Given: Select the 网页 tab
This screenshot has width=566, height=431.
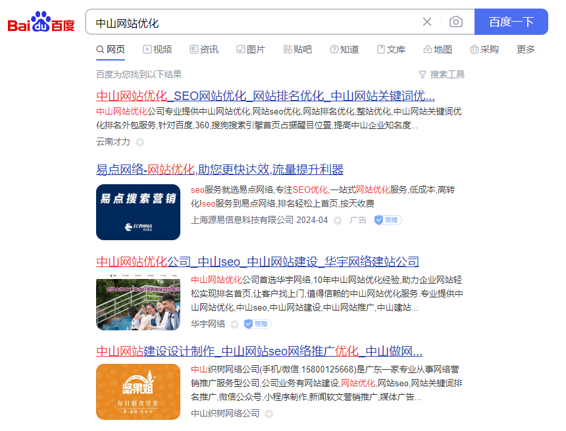Looking at the screenshot, I should pyautogui.click(x=111, y=49).
